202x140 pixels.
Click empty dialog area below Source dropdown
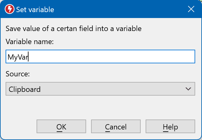[100, 107]
